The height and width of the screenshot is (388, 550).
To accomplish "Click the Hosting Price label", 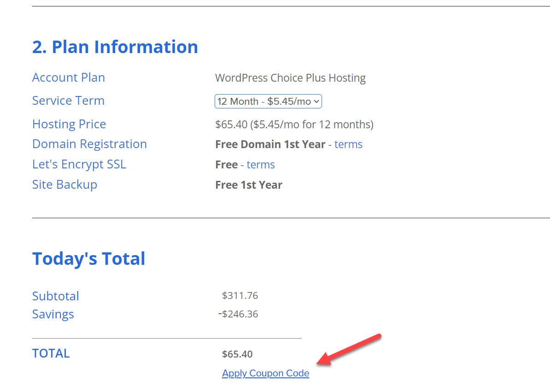I will click(69, 124).
